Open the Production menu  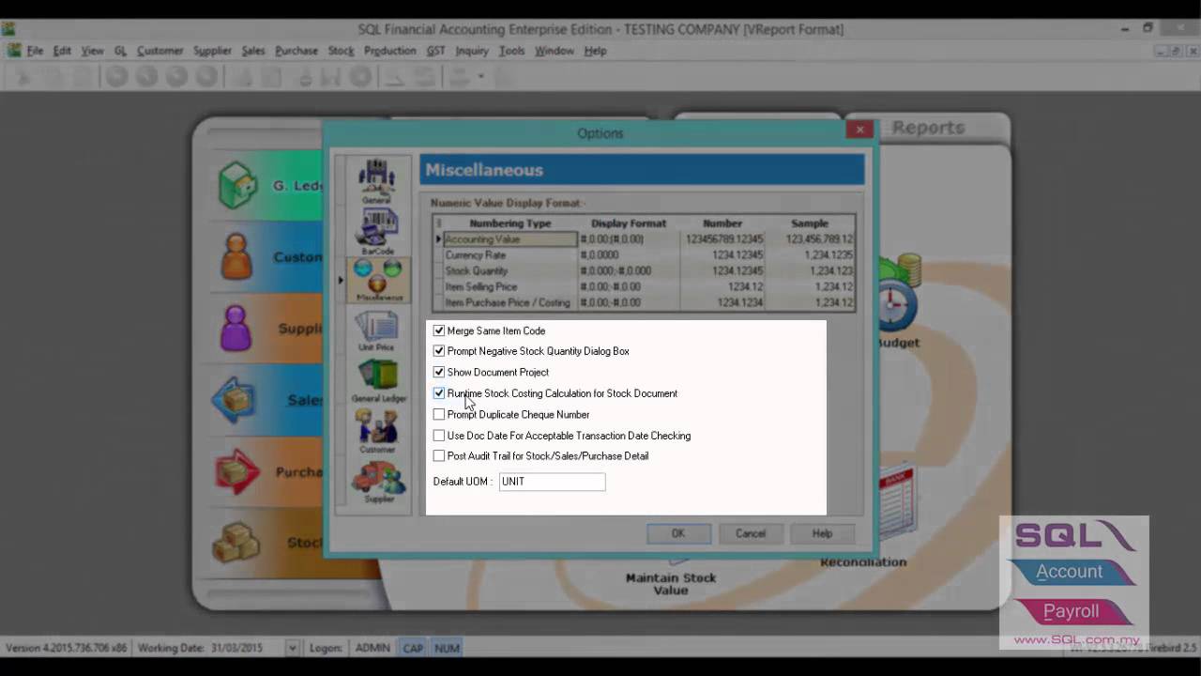pos(389,51)
